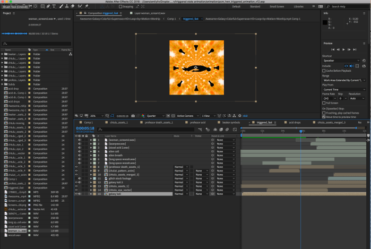Play the preview with Play button
This screenshot has width=371, height=249.
point(343,49)
